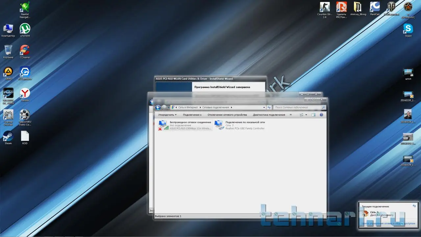Select the Counter-Strike 1.6 shortcut
421x237 pixels.
[x=325, y=10]
